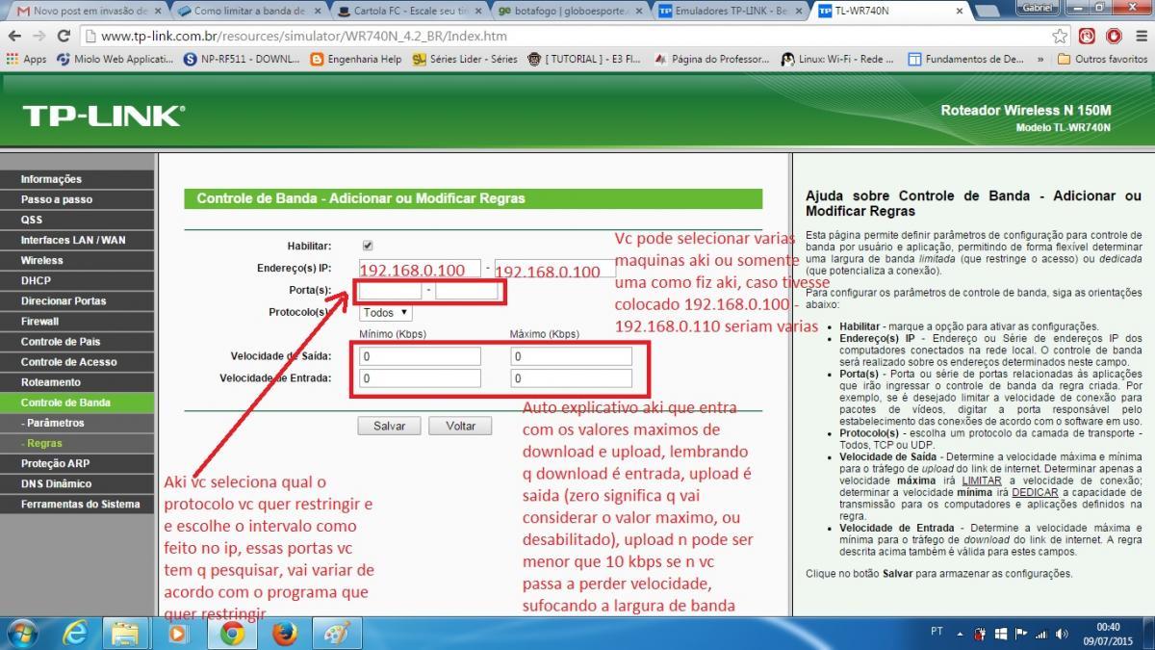
Task: Open the Windows Start menu
Action: (x=22, y=633)
